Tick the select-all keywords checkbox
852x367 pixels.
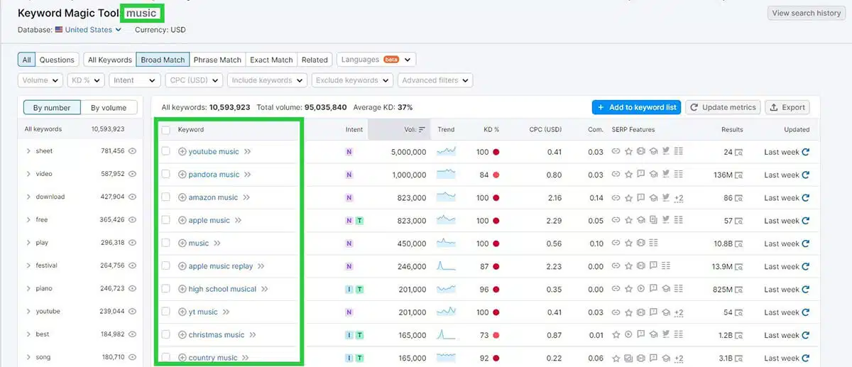pyautogui.click(x=166, y=130)
